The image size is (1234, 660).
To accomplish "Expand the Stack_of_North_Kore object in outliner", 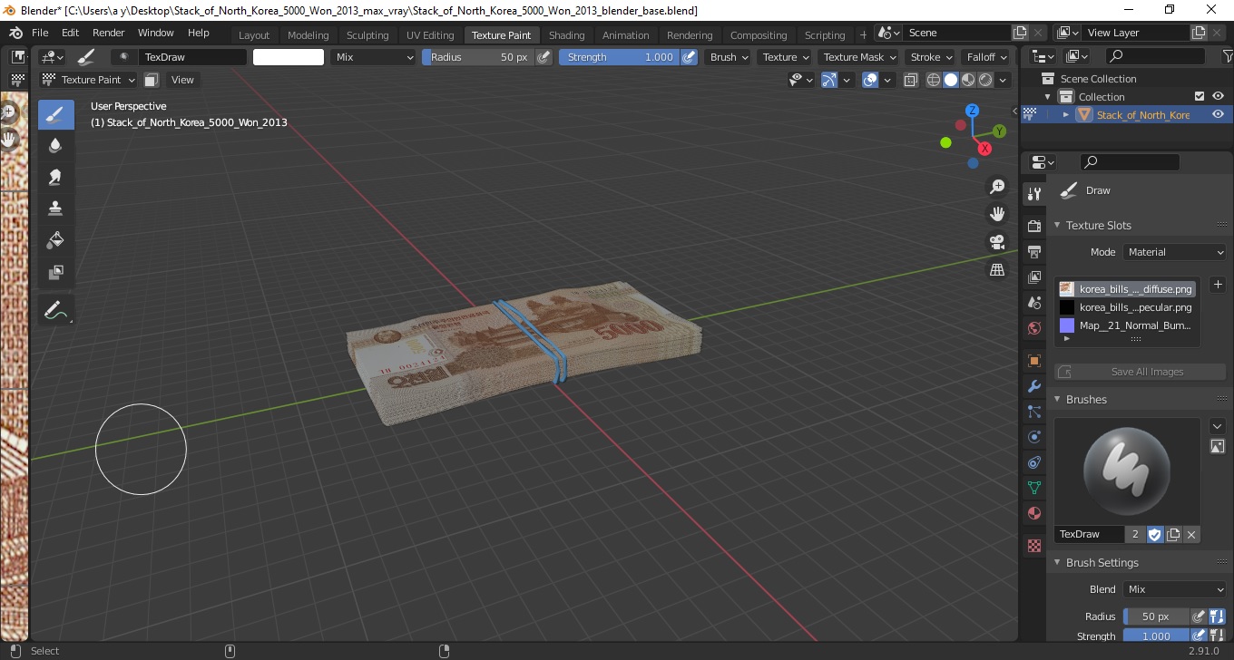I will coord(1066,114).
